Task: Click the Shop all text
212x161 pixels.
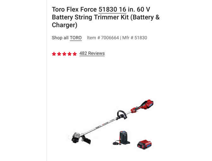Action: 60,38
